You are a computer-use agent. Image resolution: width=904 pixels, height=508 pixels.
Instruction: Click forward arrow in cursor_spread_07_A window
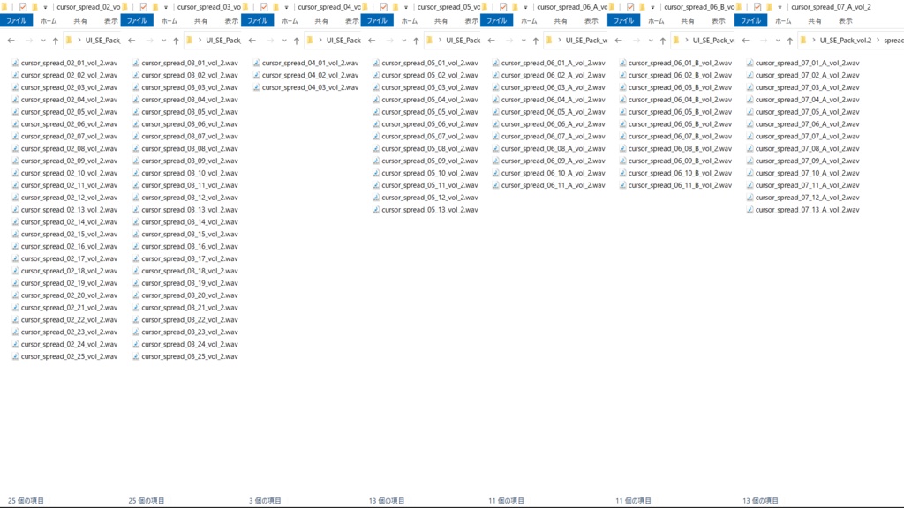point(764,41)
